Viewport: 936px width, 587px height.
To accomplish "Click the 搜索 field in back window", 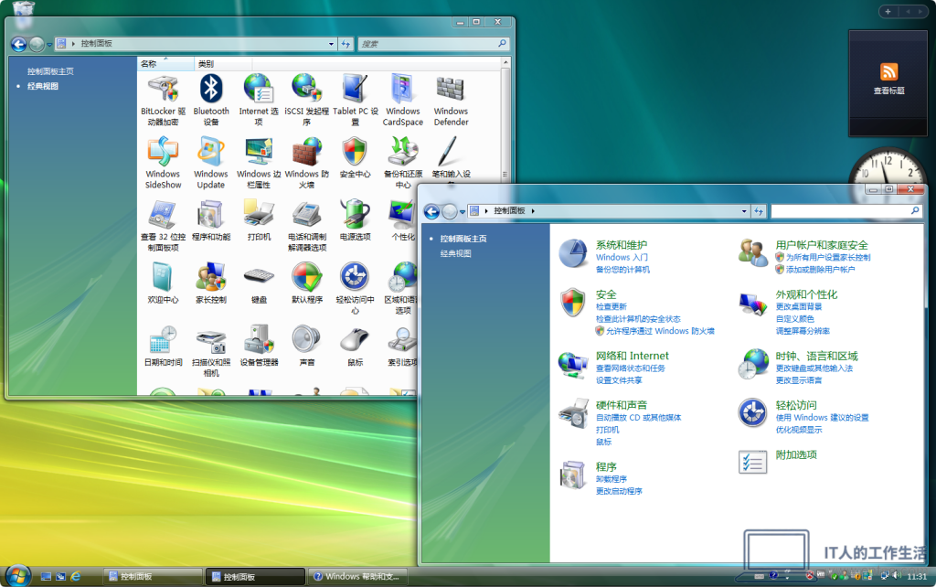I will 433,44.
